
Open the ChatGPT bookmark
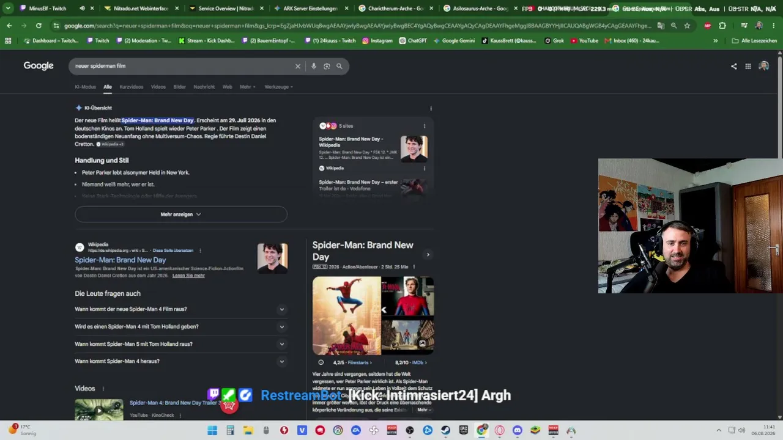tap(413, 40)
